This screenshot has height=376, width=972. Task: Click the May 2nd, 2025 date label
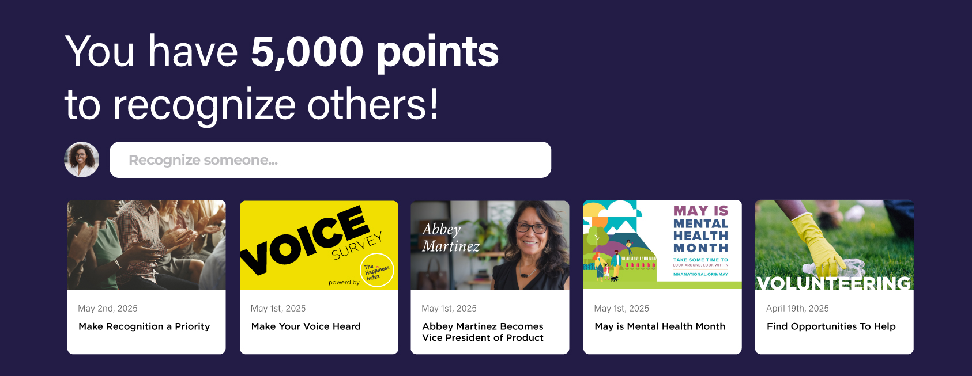coord(108,309)
